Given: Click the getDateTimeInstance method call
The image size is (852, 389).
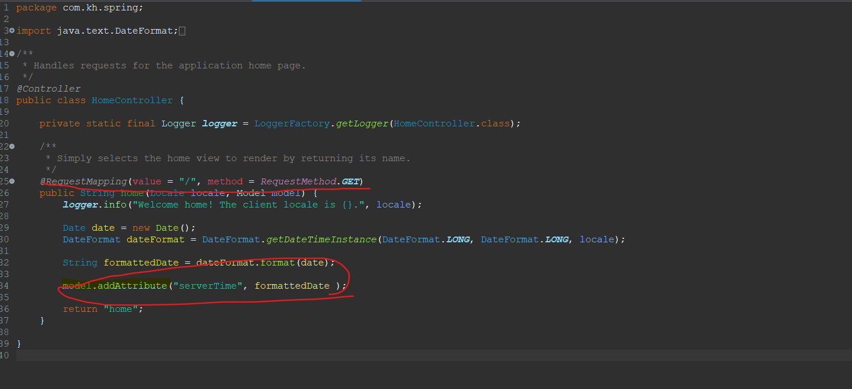Looking at the screenshot, I should point(321,239).
